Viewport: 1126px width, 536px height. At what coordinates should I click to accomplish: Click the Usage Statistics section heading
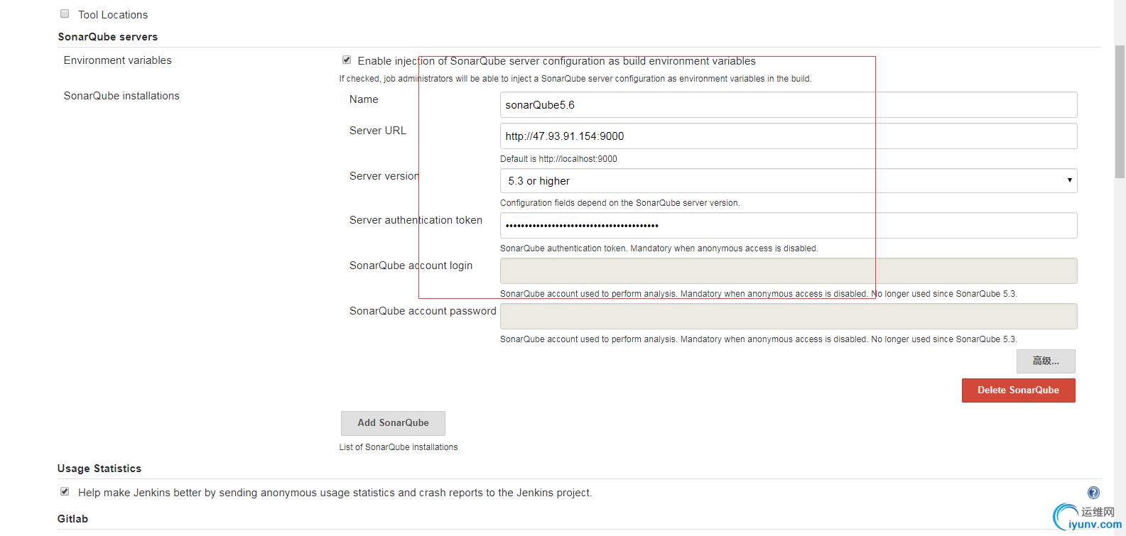click(99, 469)
